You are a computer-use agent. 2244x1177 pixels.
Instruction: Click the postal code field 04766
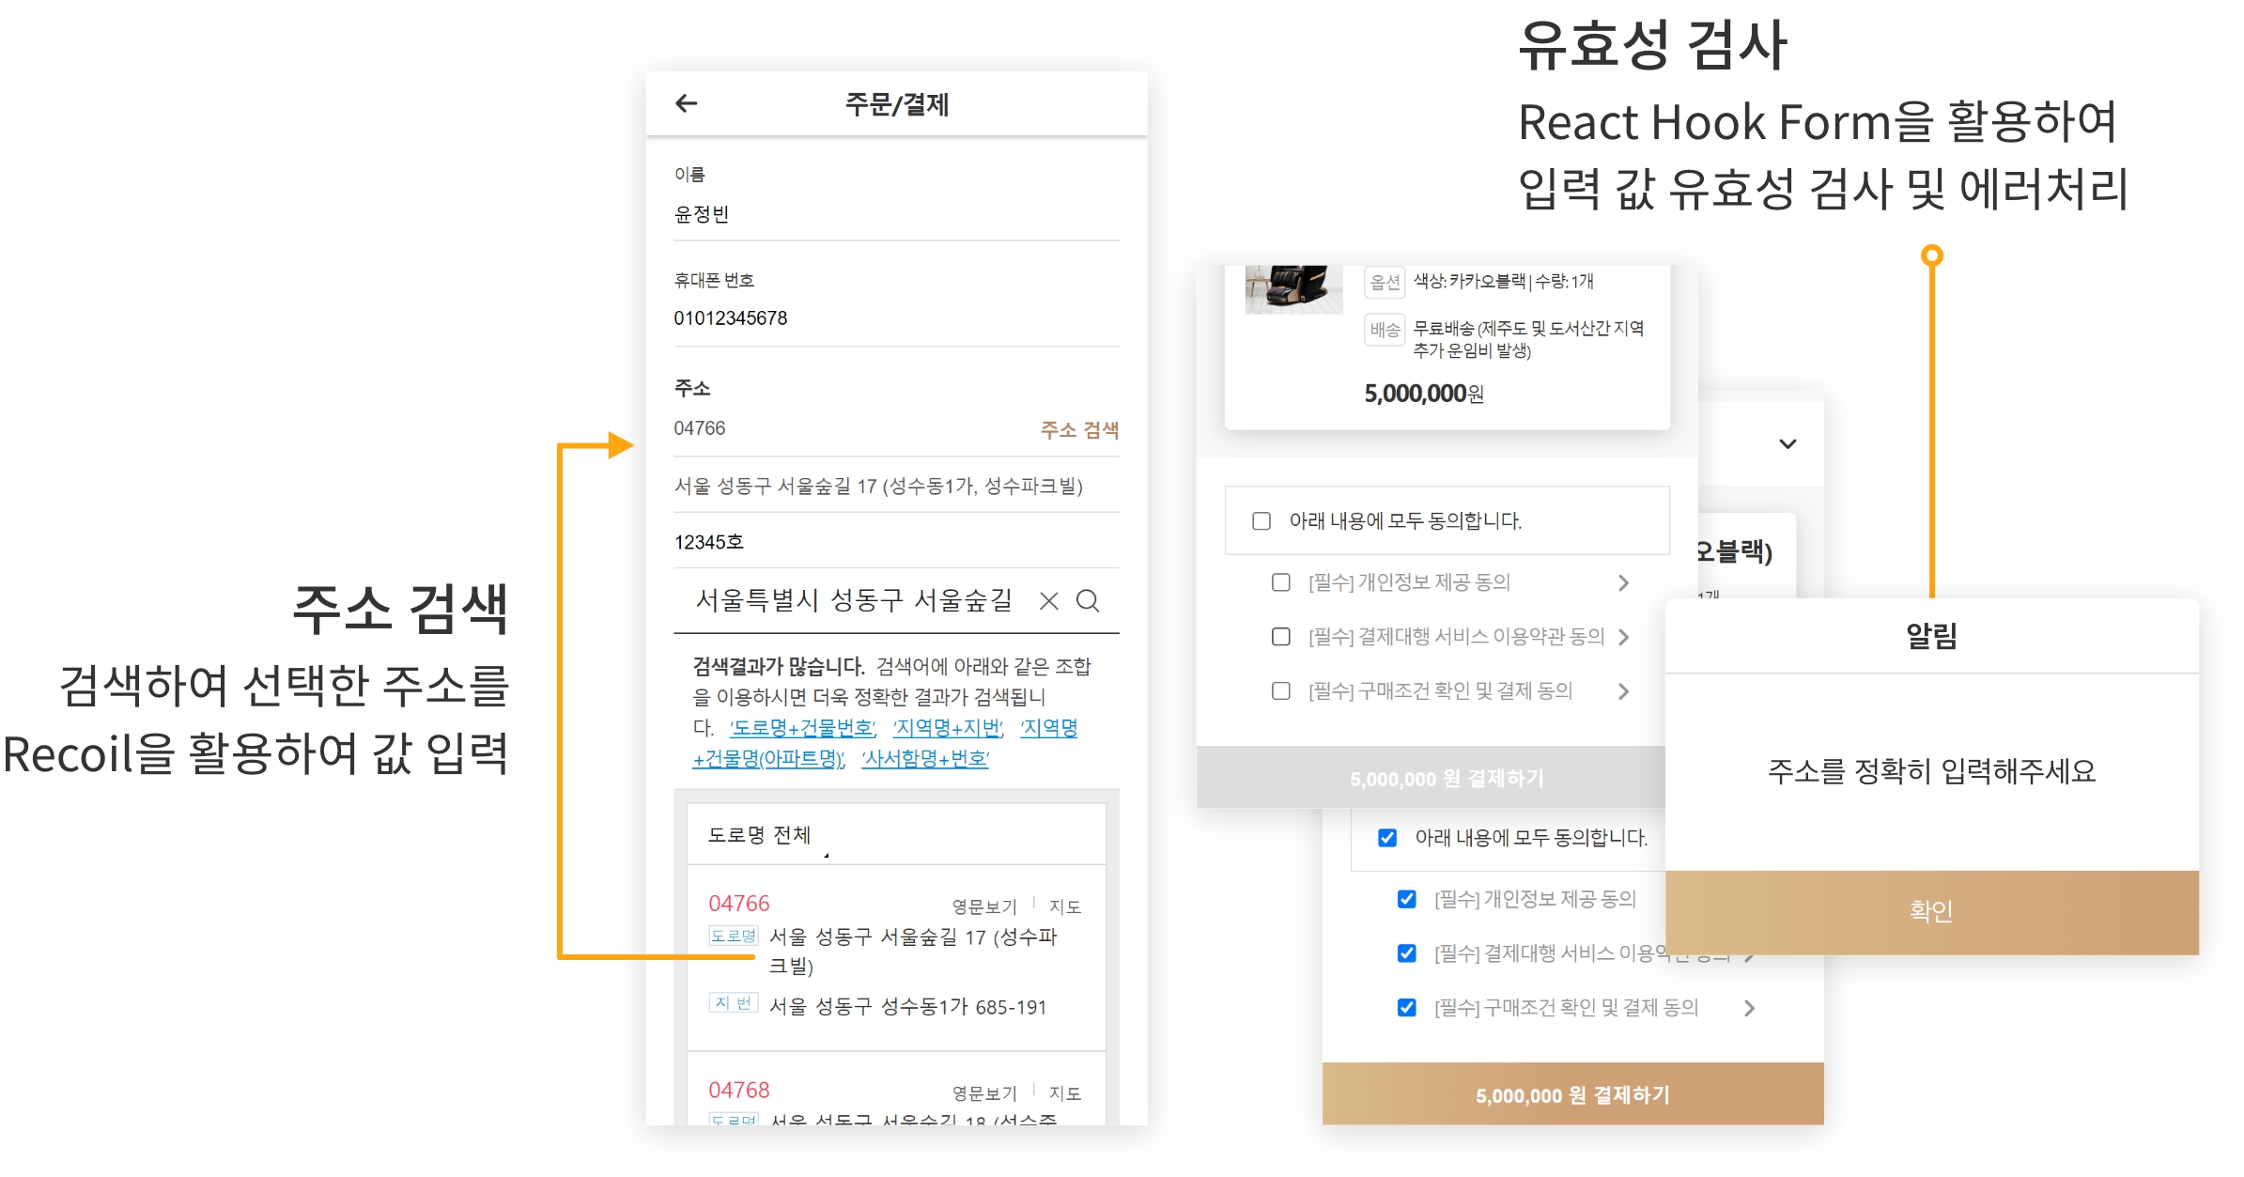(845, 429)
